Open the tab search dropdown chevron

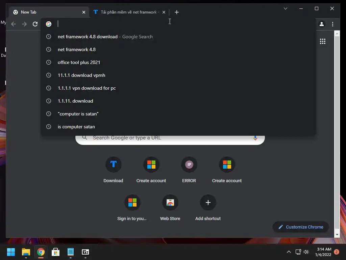point(285,8)
